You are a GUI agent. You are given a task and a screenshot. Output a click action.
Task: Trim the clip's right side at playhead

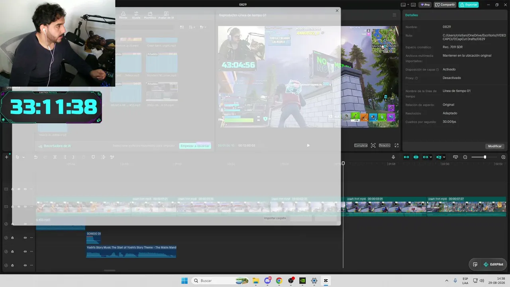pyautogui.click(x=74, y=157)
